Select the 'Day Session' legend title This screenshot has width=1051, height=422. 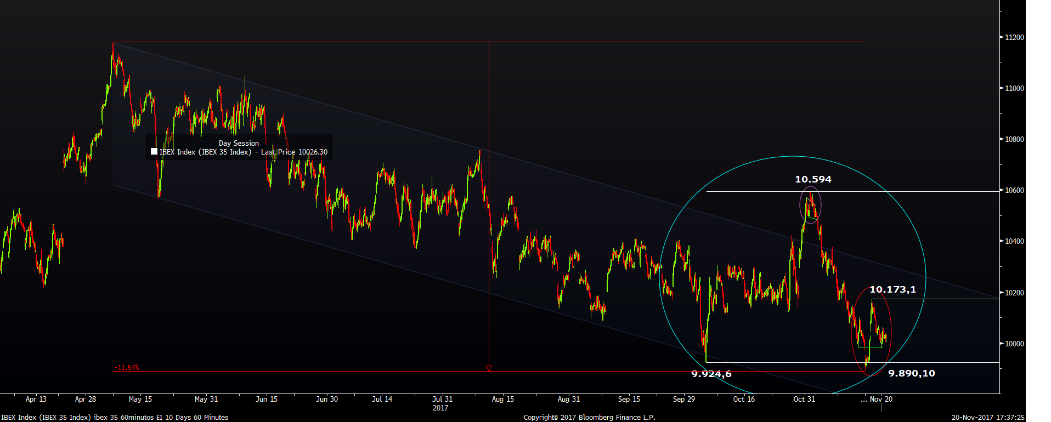[239, 143]
